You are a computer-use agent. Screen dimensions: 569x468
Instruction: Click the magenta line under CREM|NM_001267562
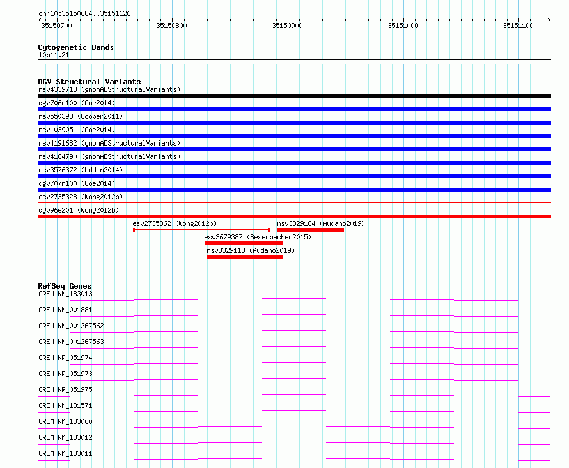tap(294, 332)
